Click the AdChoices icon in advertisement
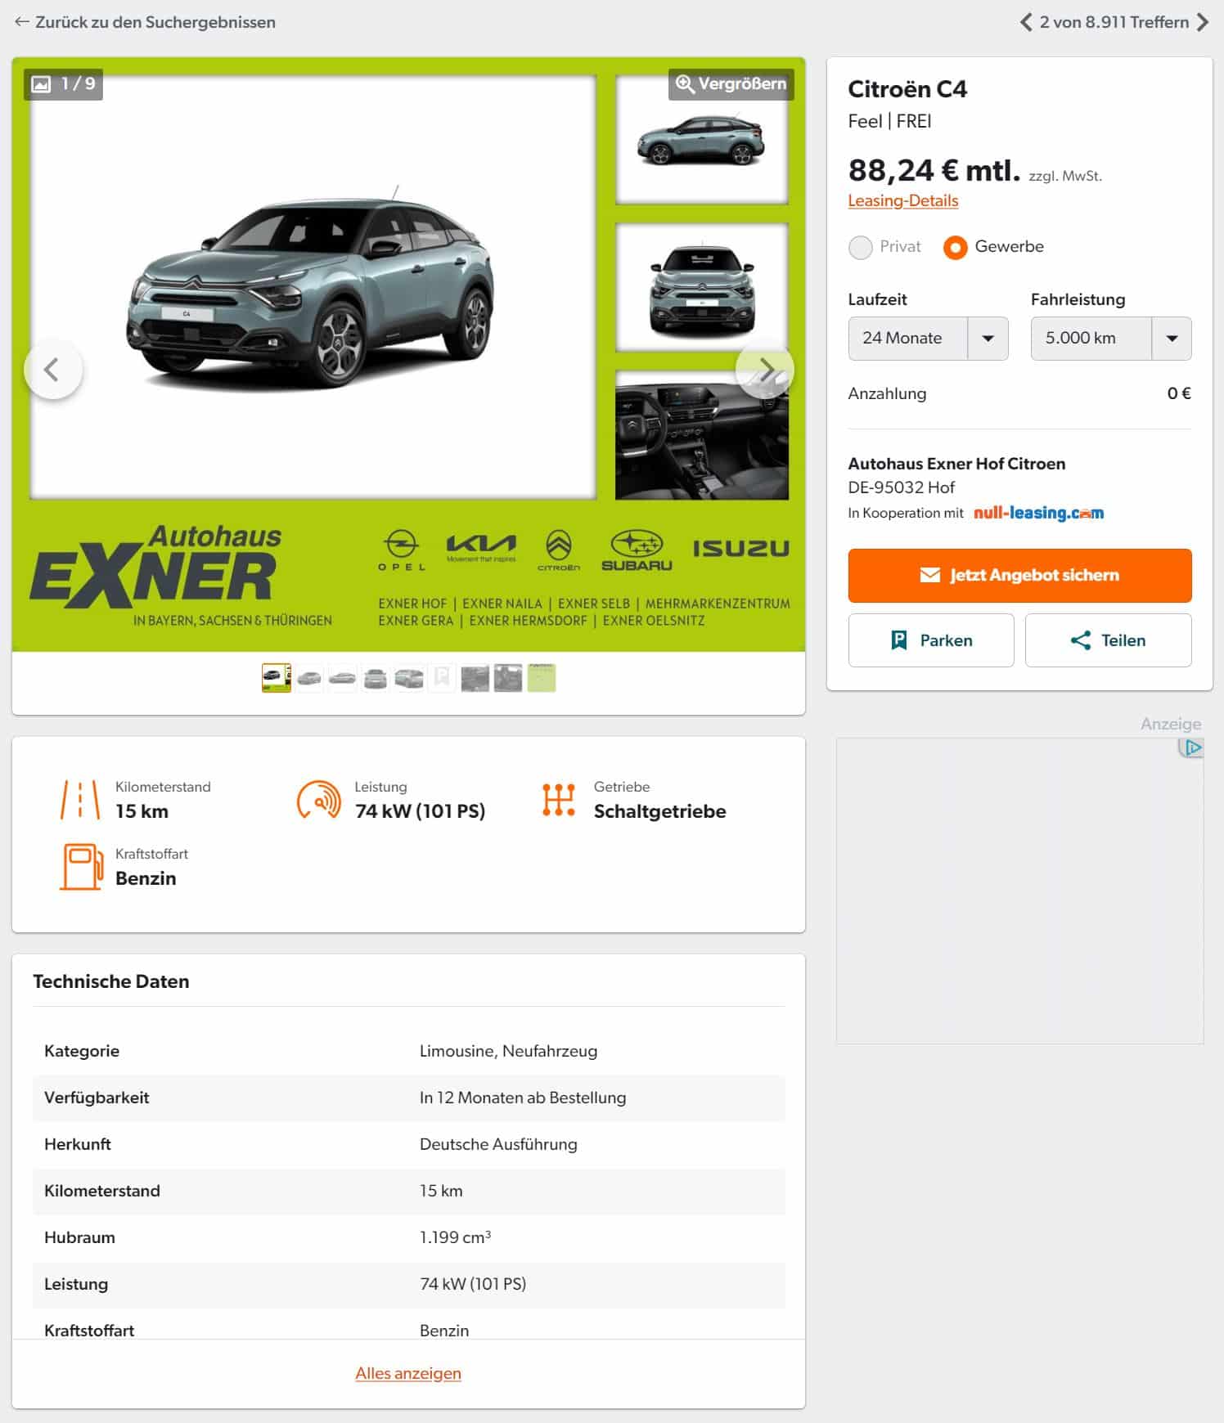 click(1192, 747)
